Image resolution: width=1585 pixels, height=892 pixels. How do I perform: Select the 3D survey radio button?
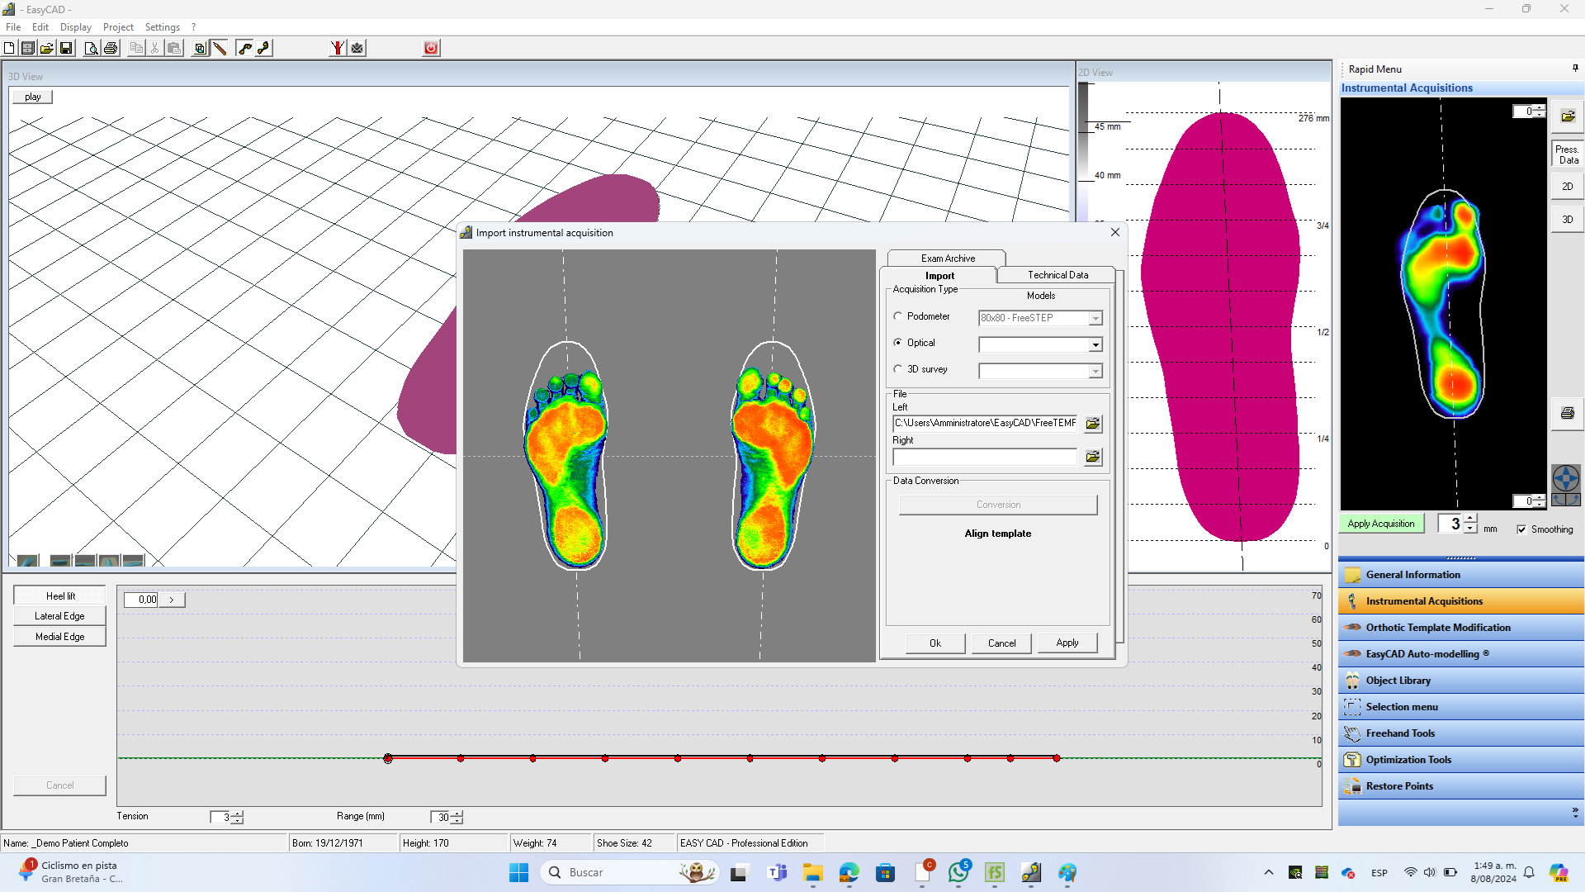[x=898, y=369]
